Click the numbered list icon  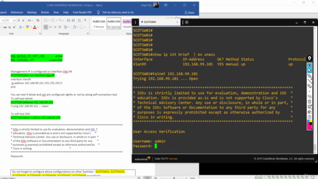click(x=53, y=20)
